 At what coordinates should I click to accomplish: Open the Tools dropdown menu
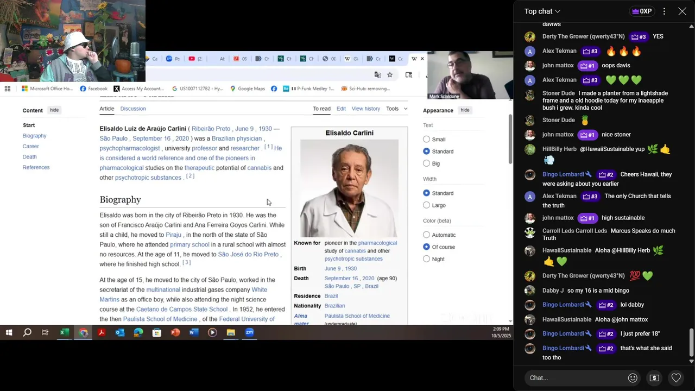pyautogui.click(x=396, y=109)
